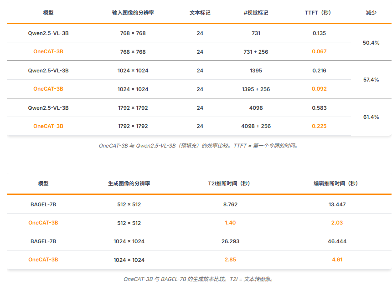Viewport: 392px width, 286px height.
Task: Select 768 × 768 in the OneCAT-3B row
Action: pos(133,52)
